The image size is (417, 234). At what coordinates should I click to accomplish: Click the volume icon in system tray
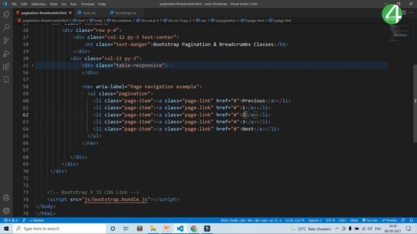369,228
